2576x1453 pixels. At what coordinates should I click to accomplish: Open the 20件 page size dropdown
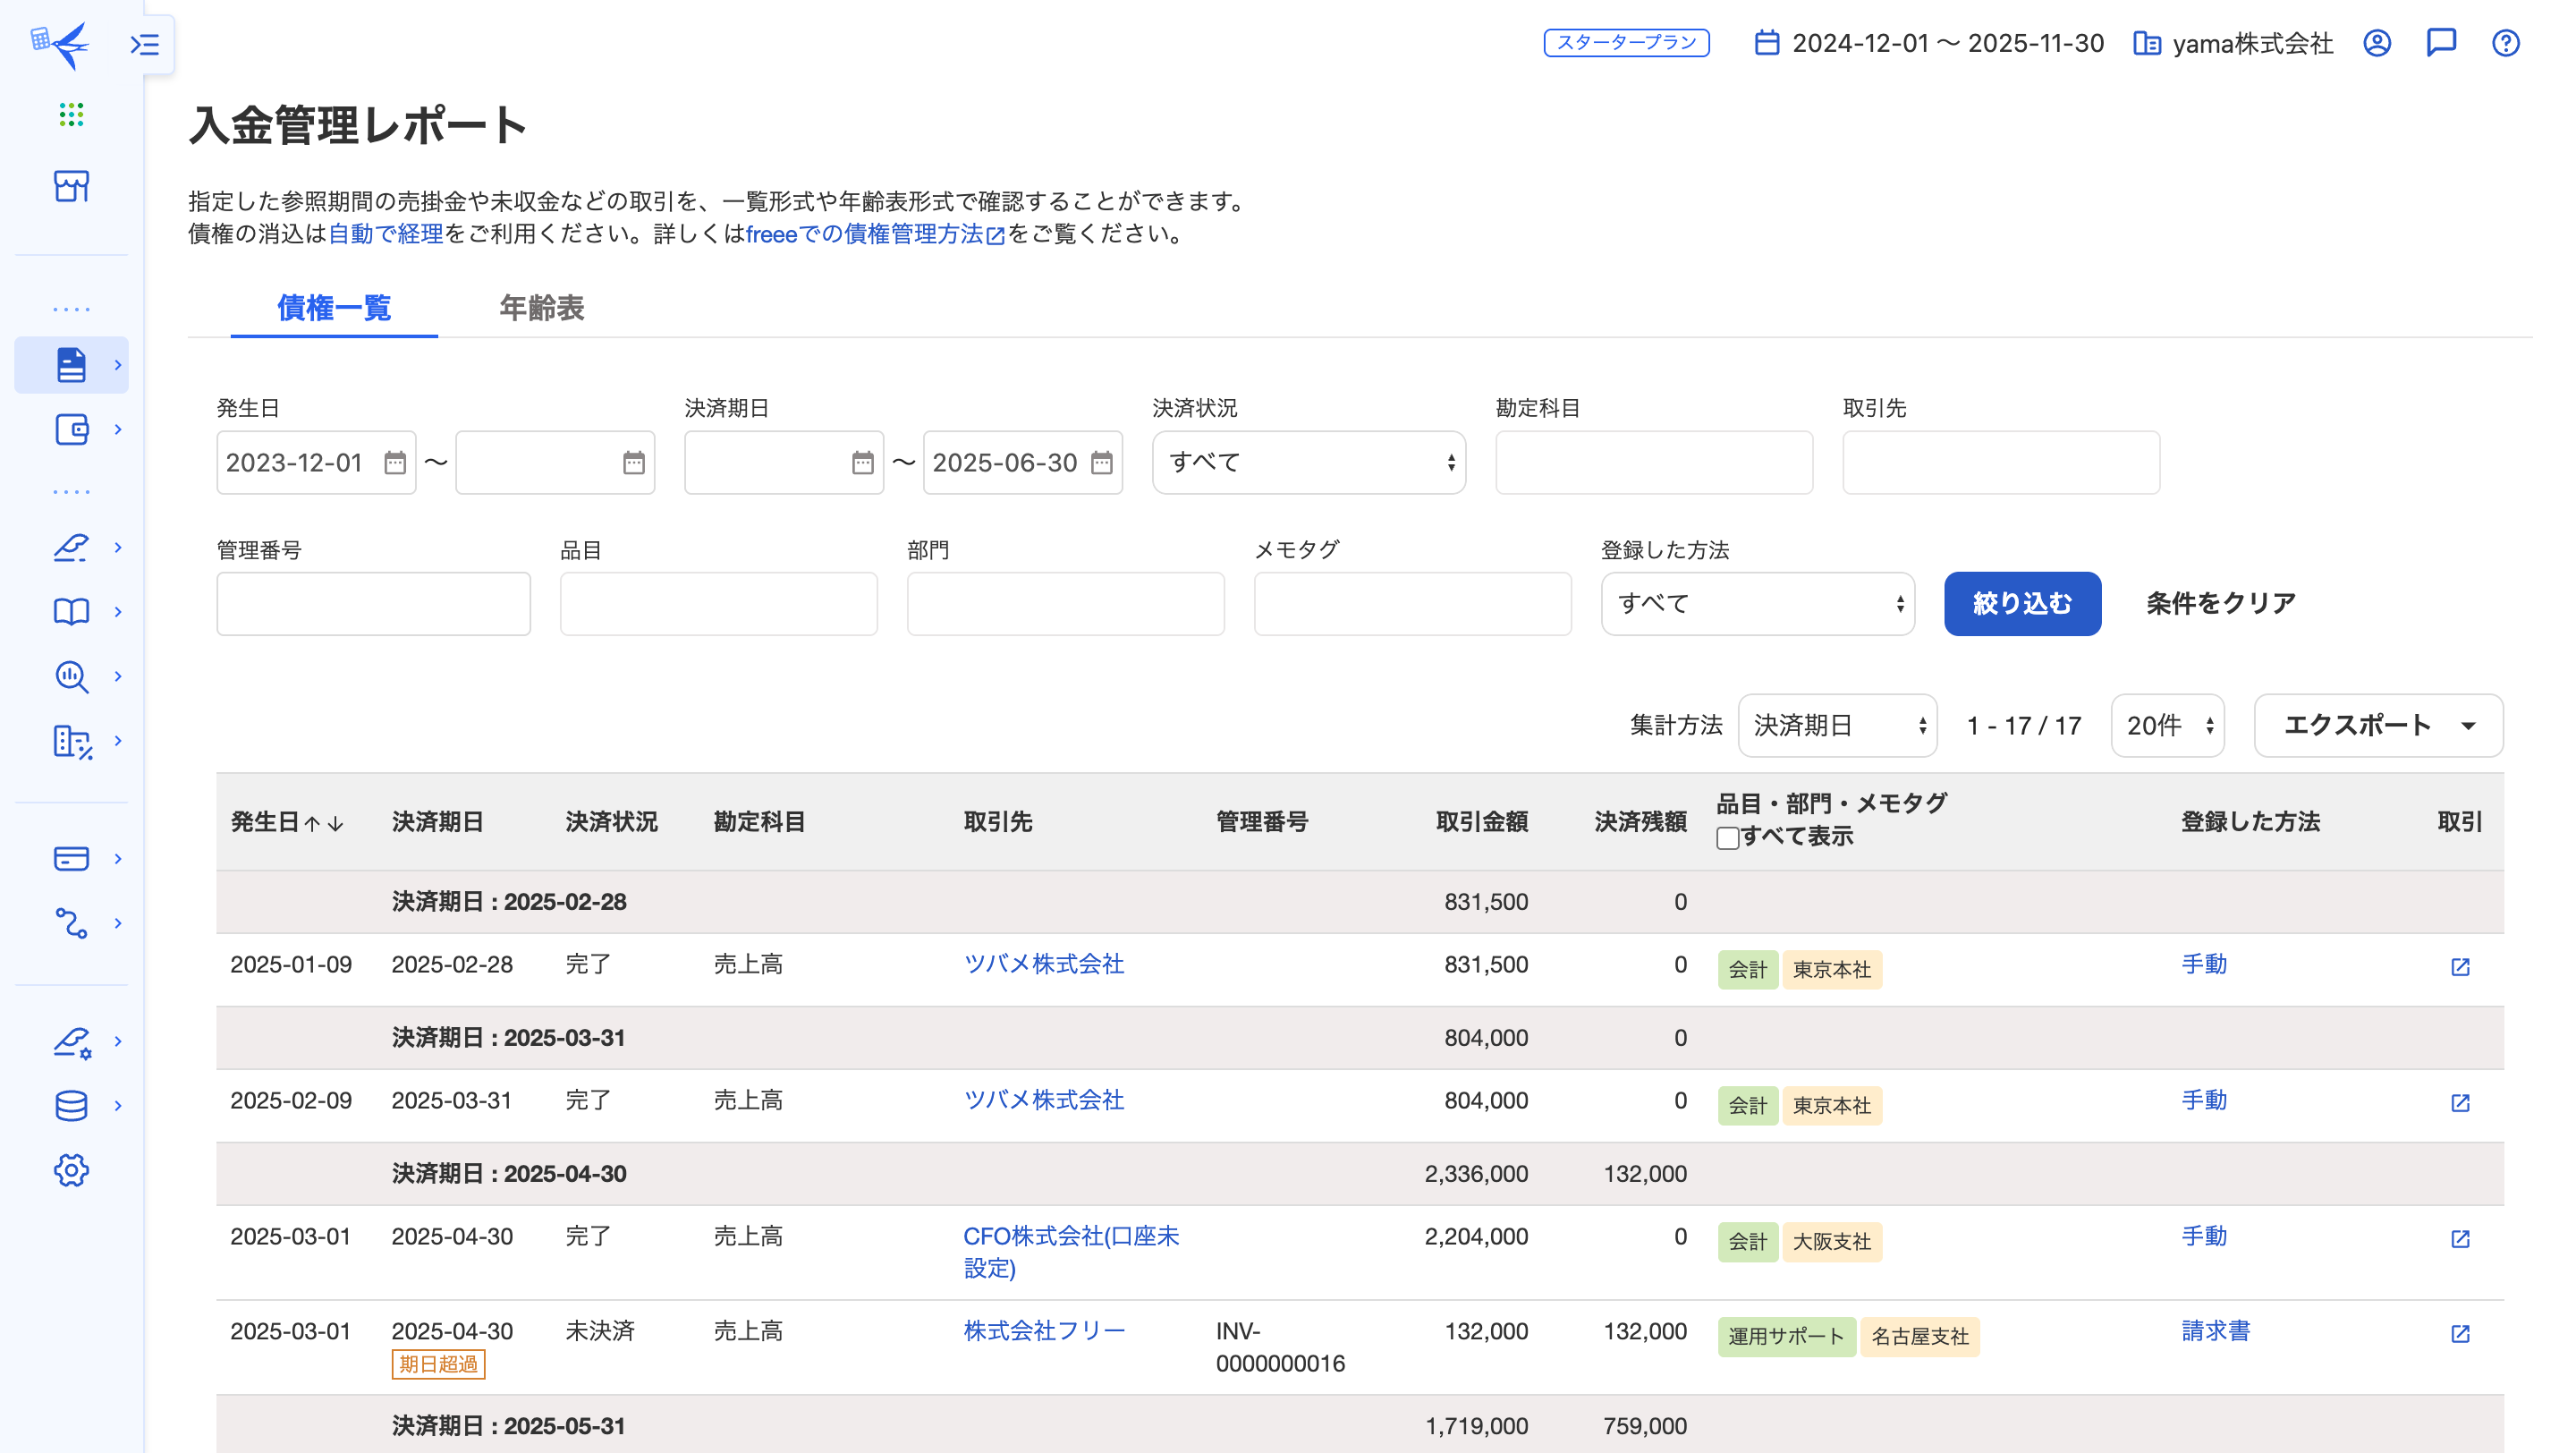(2167, 725)
